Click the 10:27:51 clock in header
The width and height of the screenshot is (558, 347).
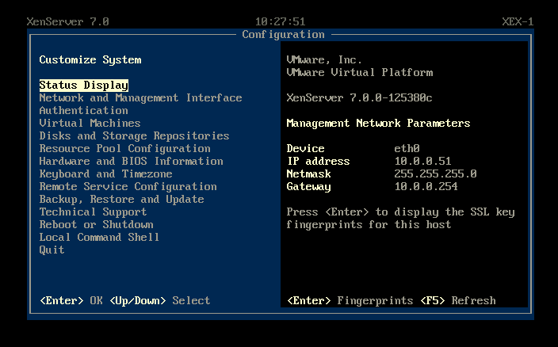pos(280,21)
